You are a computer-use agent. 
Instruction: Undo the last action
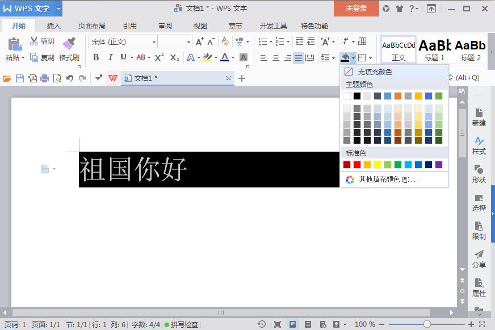click(70, 78)
